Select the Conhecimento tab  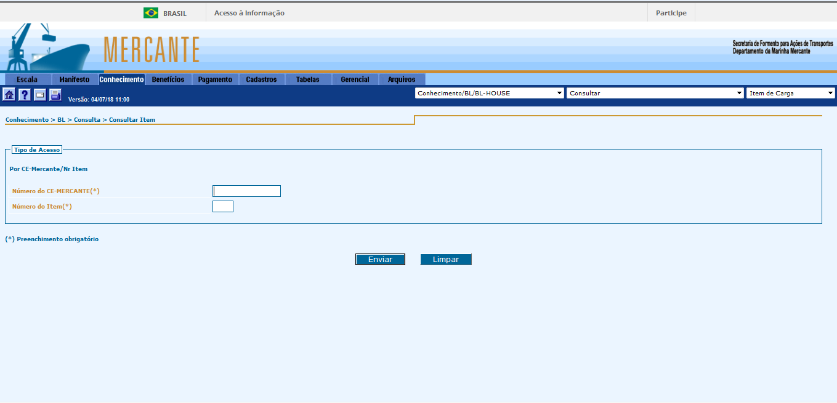pyautogui.click(x=121, y=79)
